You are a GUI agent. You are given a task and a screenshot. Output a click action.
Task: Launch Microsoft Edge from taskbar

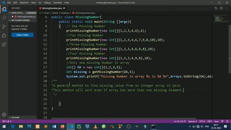coord(13,126)
